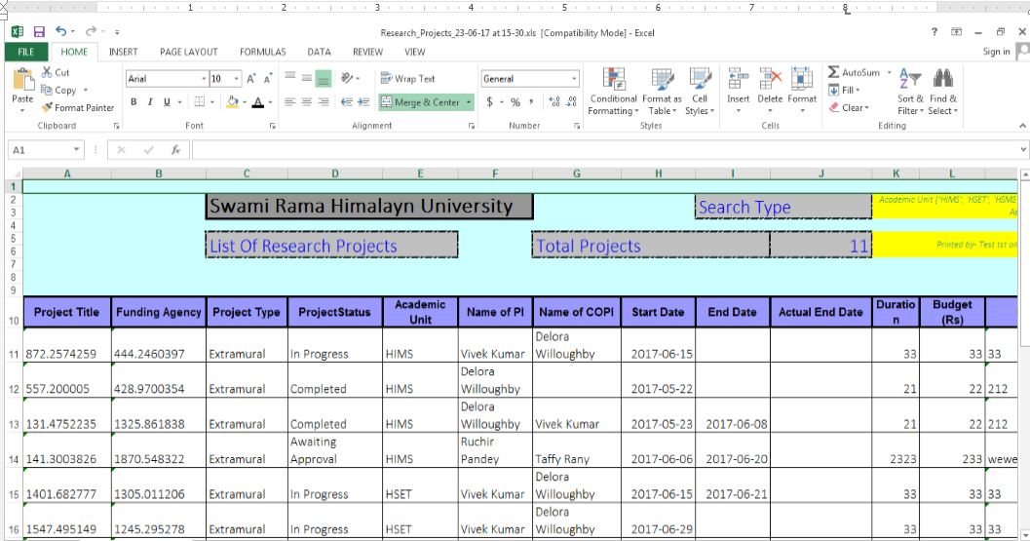The height and width of the screenshot is (541, 1030).
Task: Open the Sort & Filter tool
Action: coord(910,92)
